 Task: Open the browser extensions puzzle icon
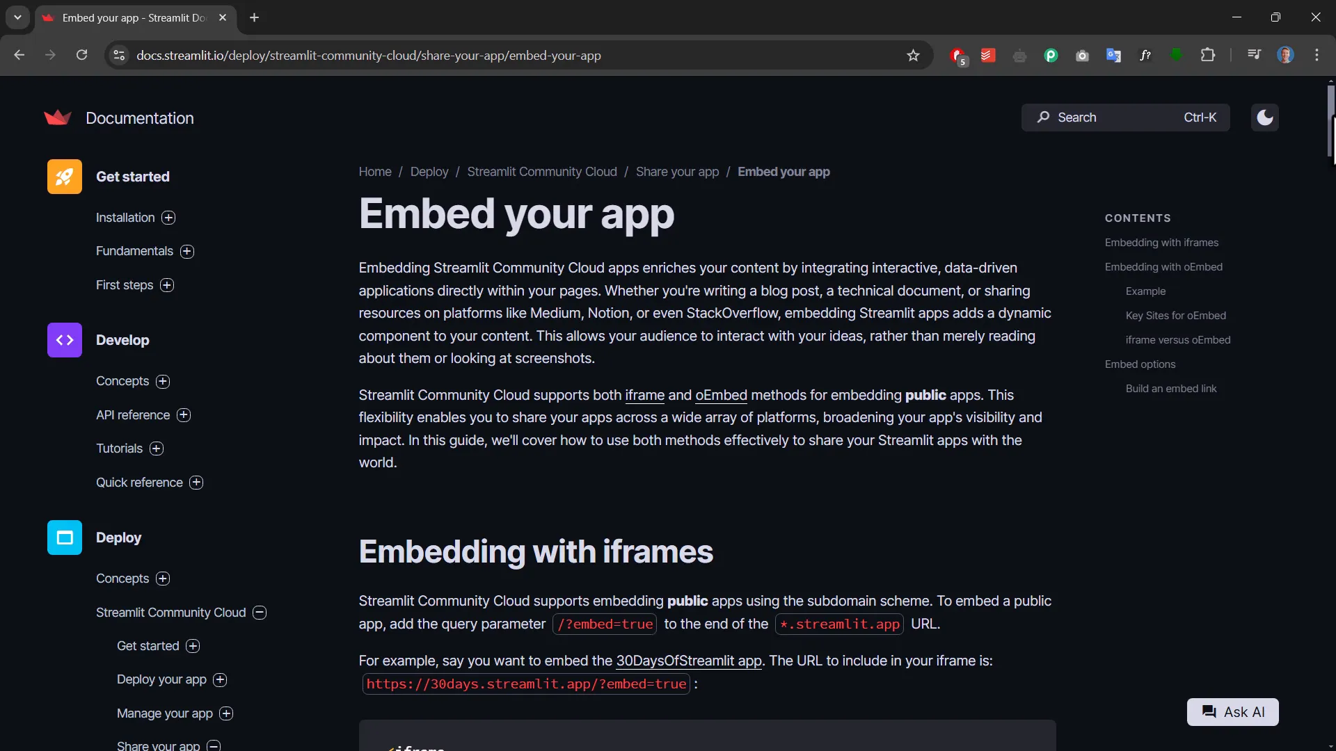click(x=1209, y=56)
